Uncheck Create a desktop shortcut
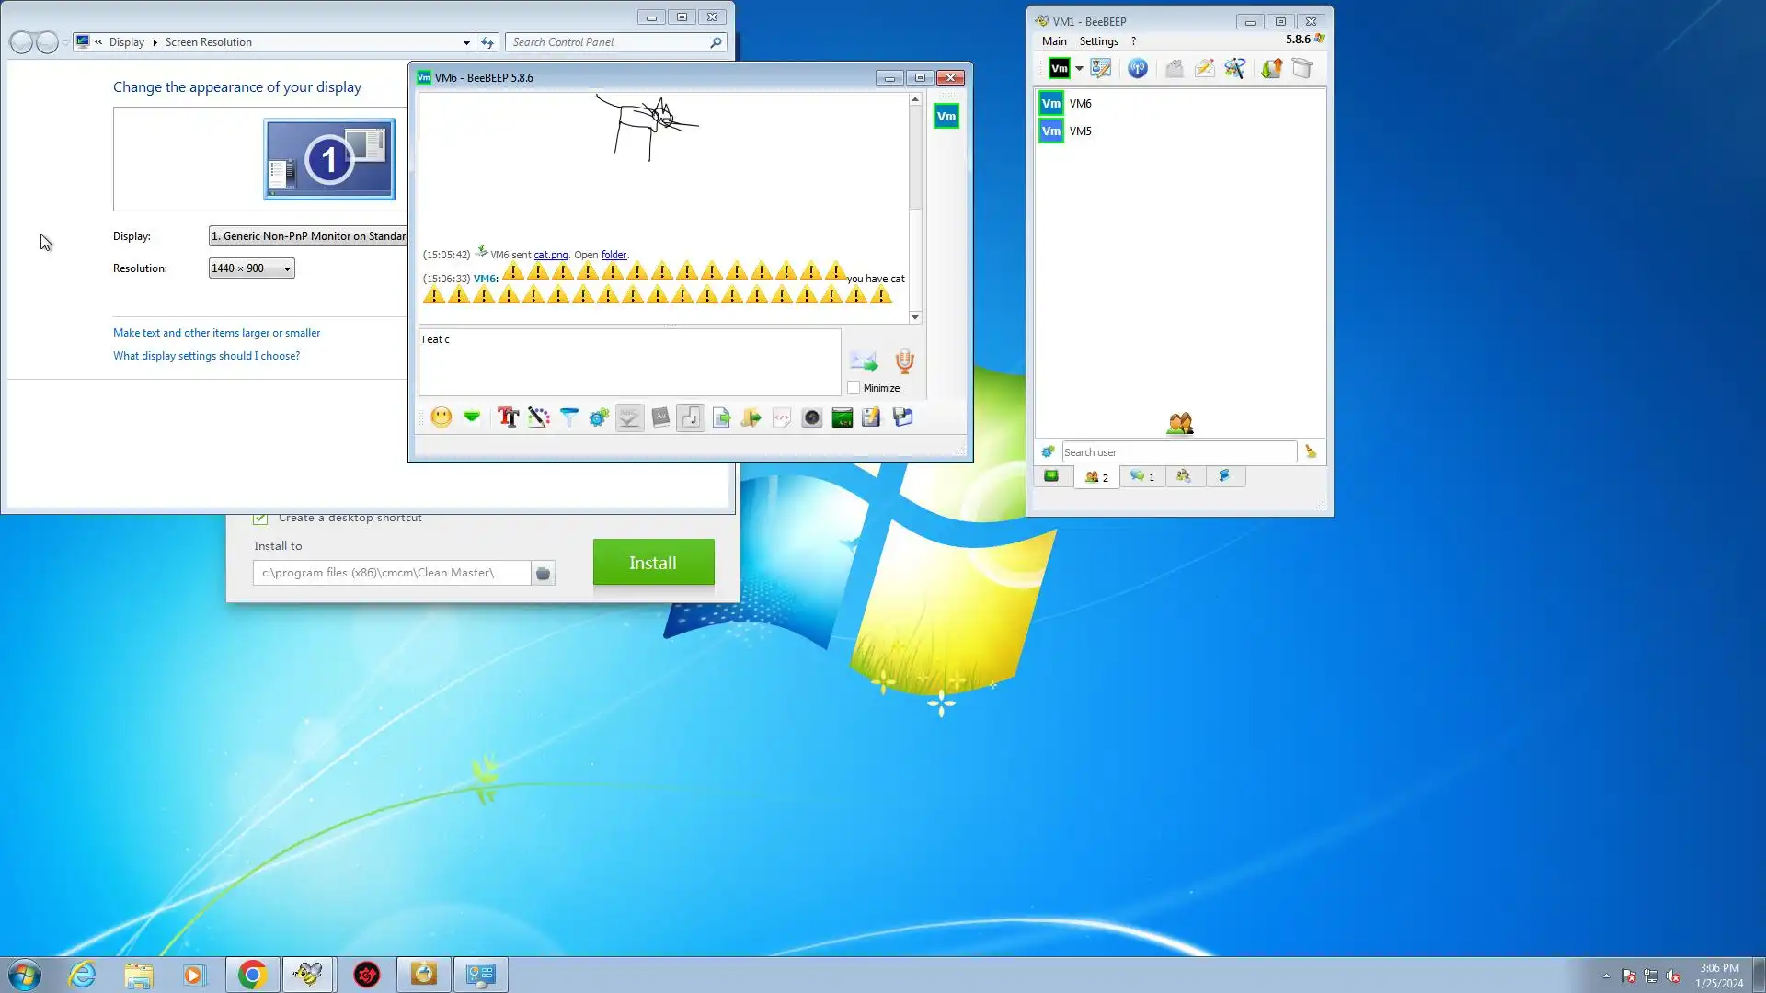The height and width of the screenshot is (993, 1766). (260, 519)
